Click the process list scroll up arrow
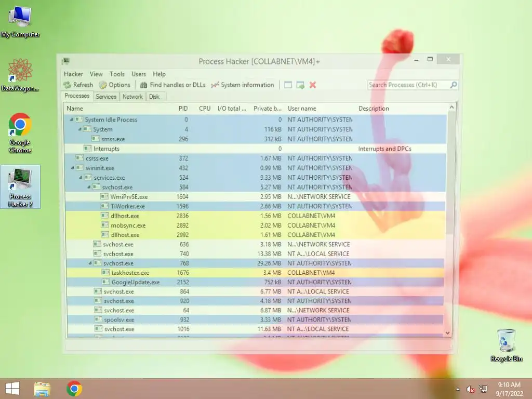Screen dimensions: 532x399 pos(451,107)
